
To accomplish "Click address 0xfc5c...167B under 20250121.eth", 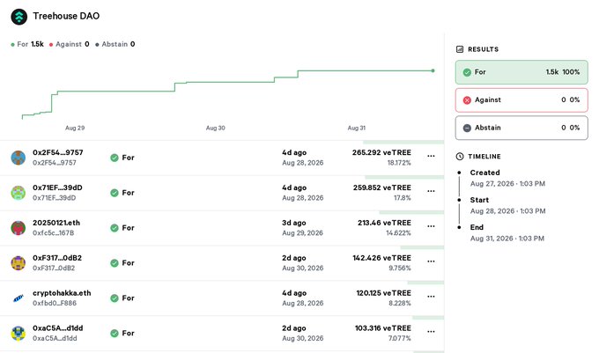I will coord(53,232).
